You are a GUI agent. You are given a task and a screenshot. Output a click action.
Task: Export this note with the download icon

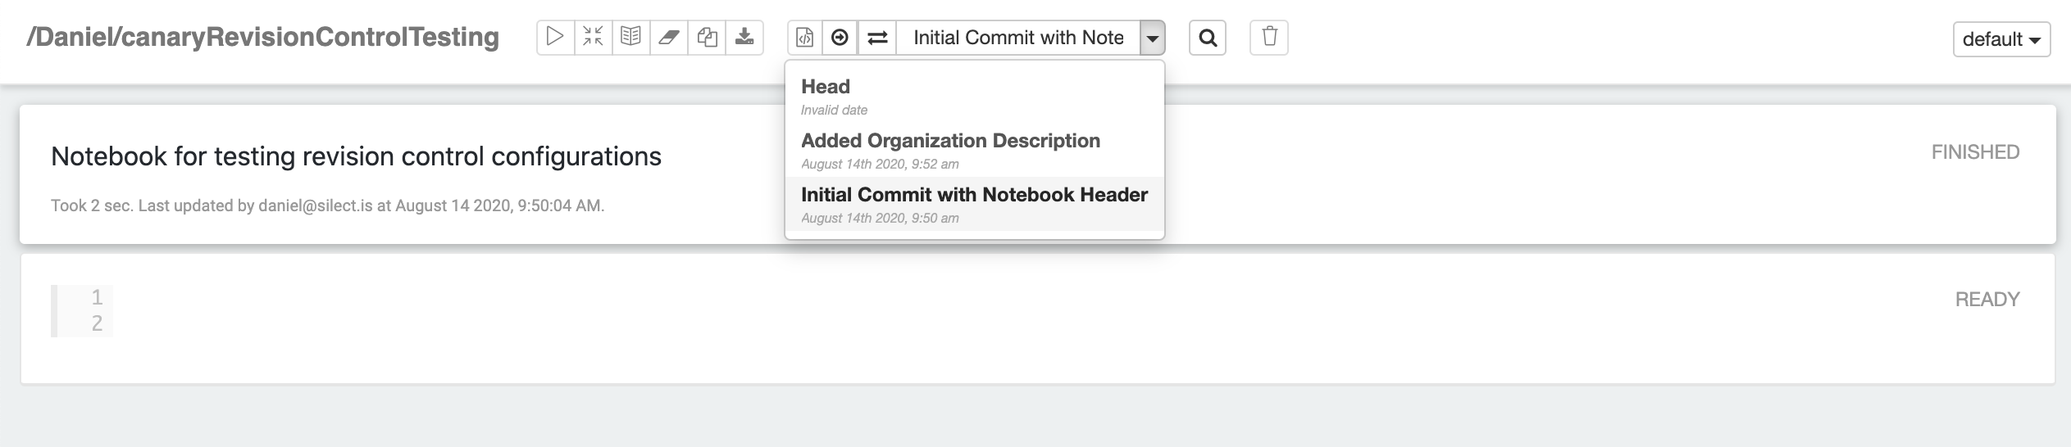coord(744,38)
